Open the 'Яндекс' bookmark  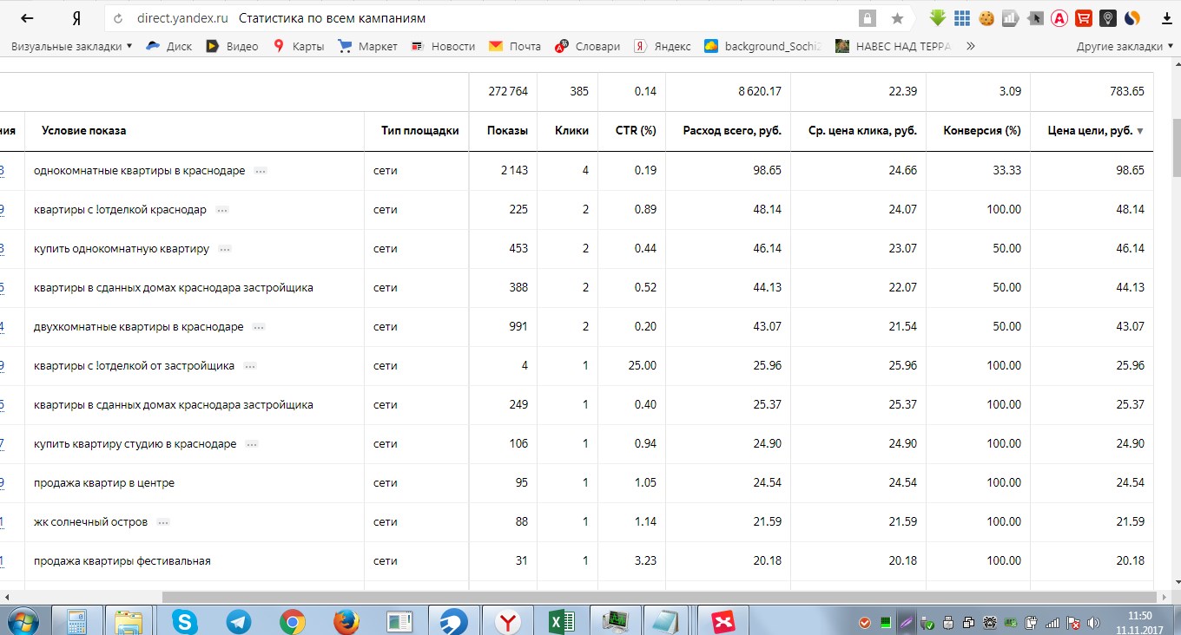pyautogui.click(x=663, y=46)
